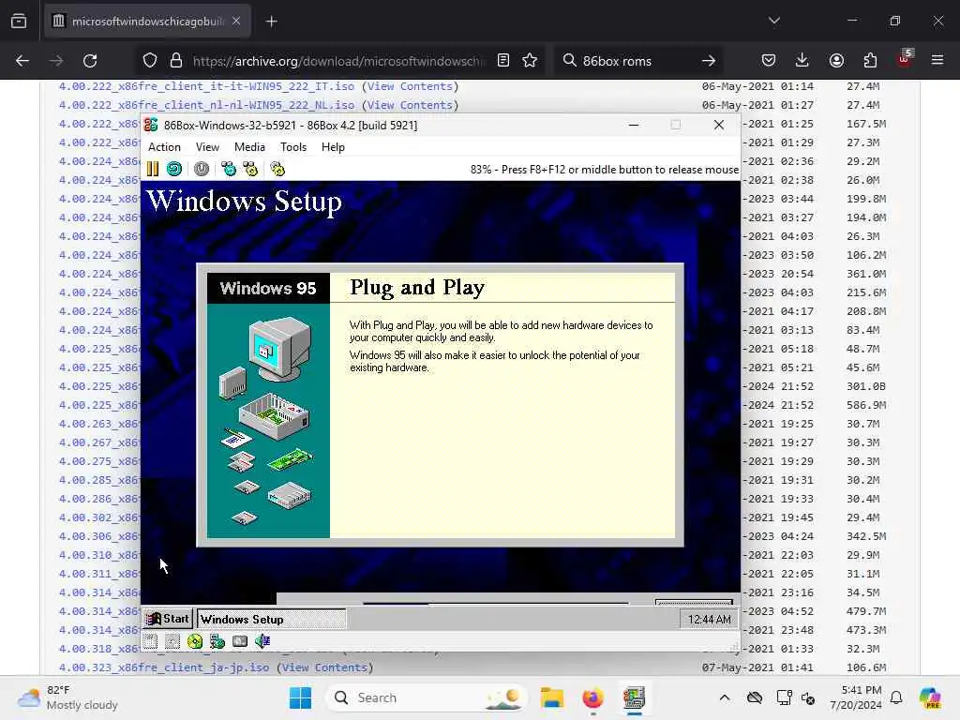Send Ctrl+Alt+Del to the emulated machine
The width and height of the screenshot is (960, 720).
(229, 169)
